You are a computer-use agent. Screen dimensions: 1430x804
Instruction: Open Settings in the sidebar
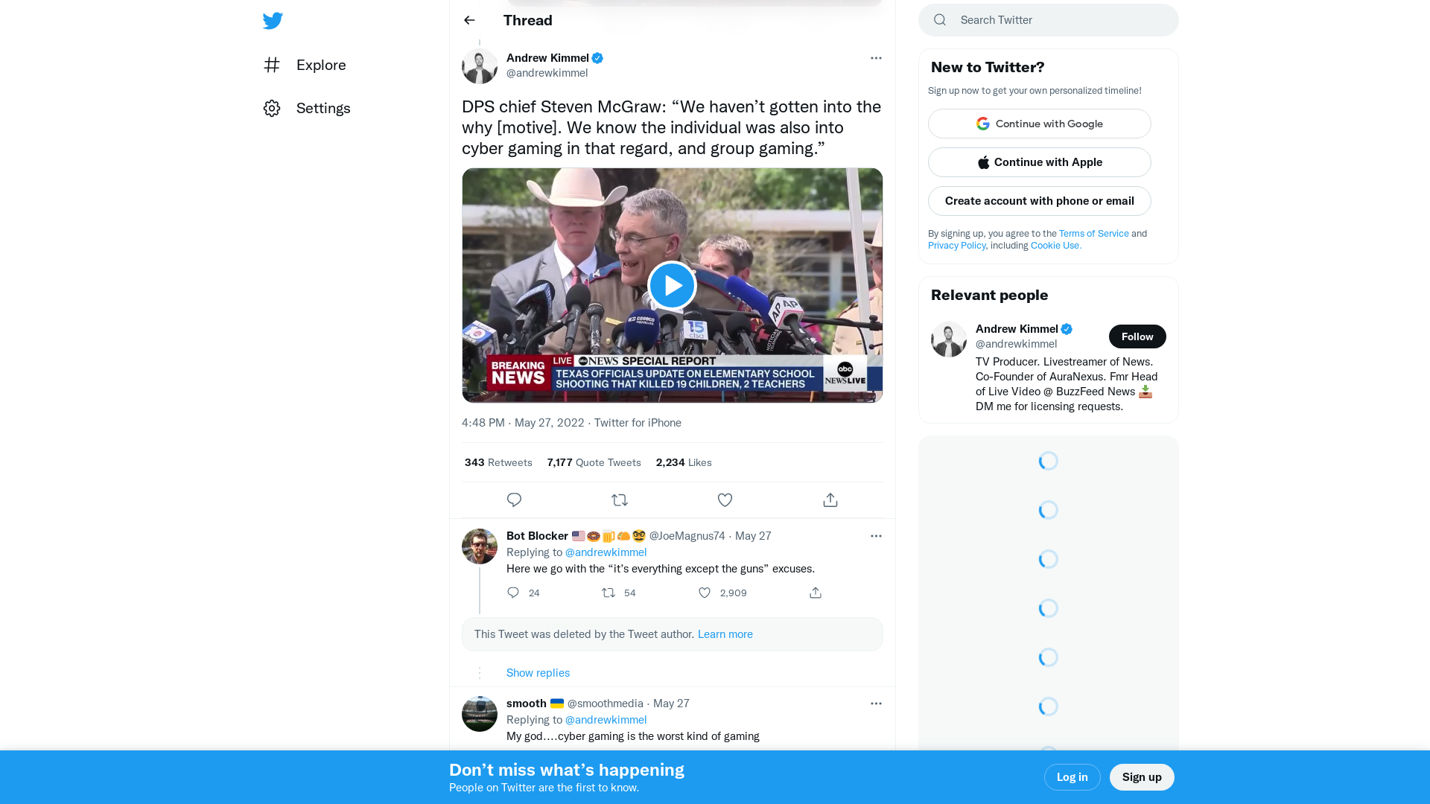coord(323,108)
